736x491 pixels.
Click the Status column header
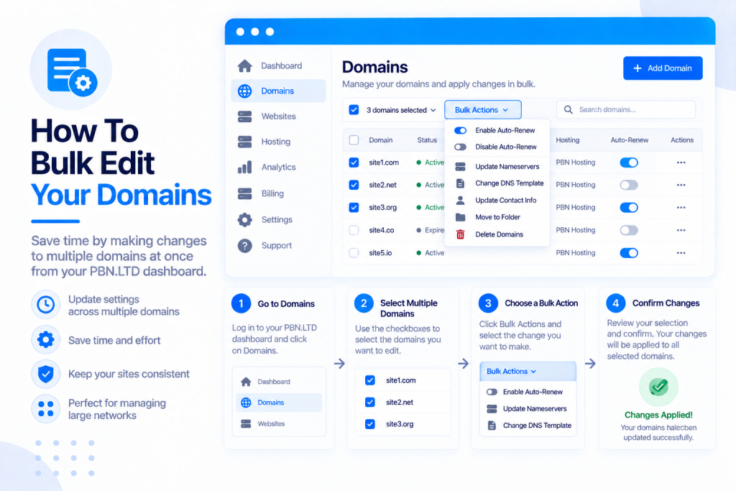[427, 140]
